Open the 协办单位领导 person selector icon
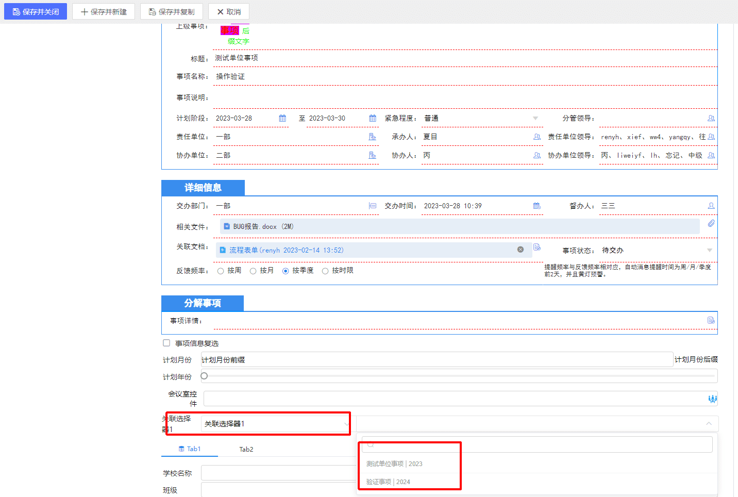 [x=711, y=155]
